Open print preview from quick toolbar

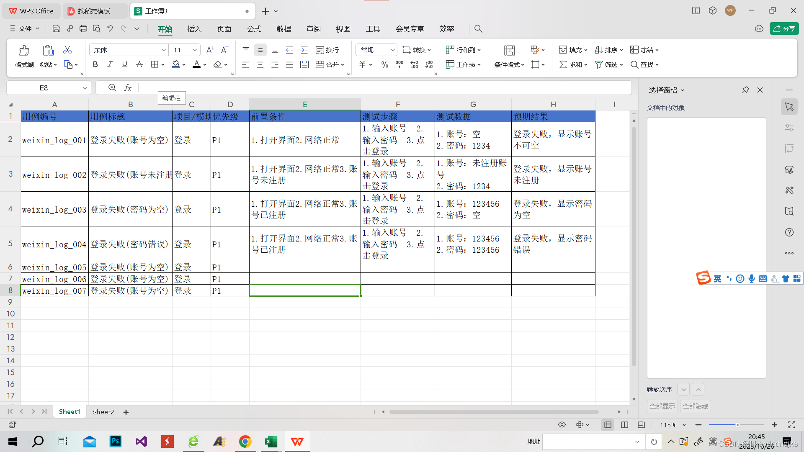point(97,29)
